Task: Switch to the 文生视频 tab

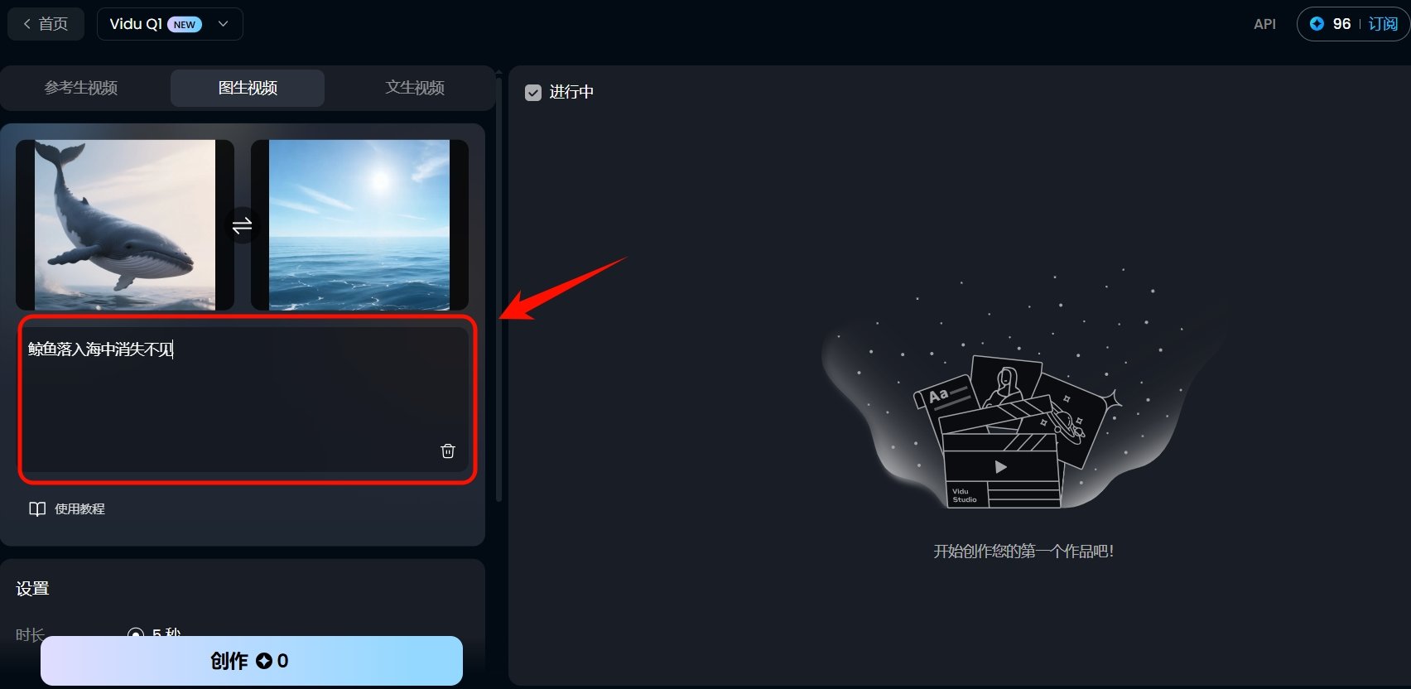Action: pos(415,88)
